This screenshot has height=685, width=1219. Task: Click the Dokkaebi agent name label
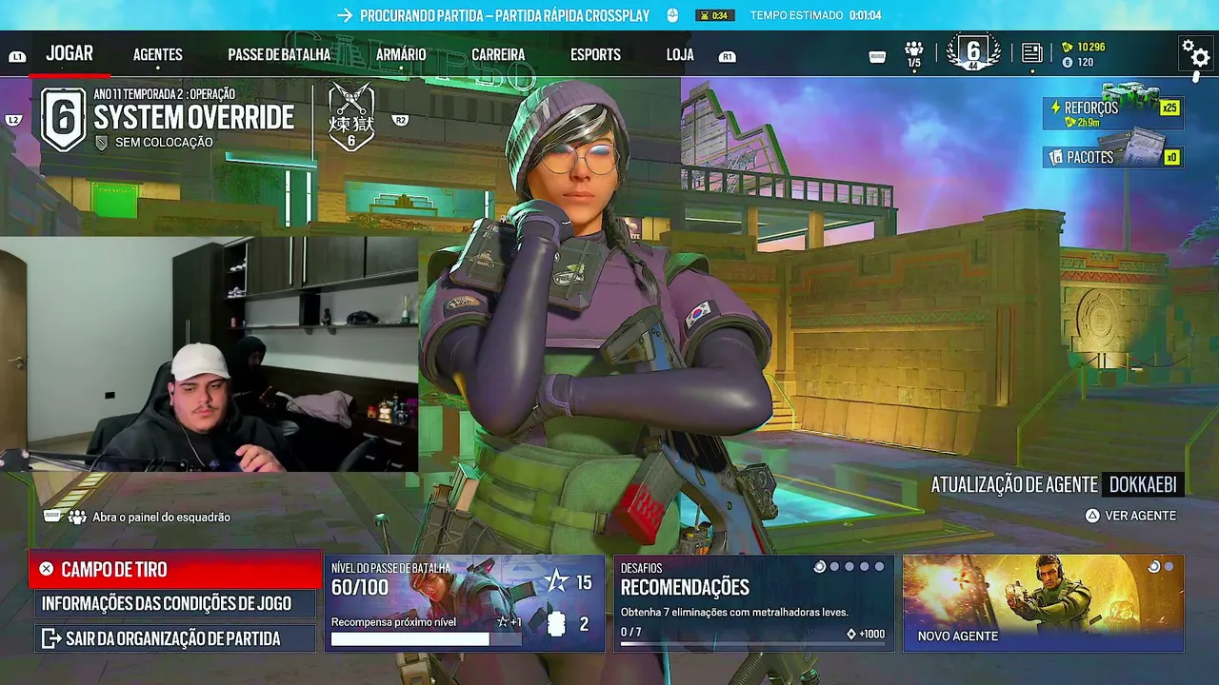pyautogui.click(x=1143, y=484)
